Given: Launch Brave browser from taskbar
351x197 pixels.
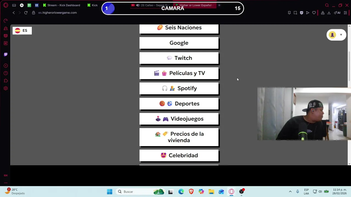Looking at the screenshot, I should coord(191,192).
